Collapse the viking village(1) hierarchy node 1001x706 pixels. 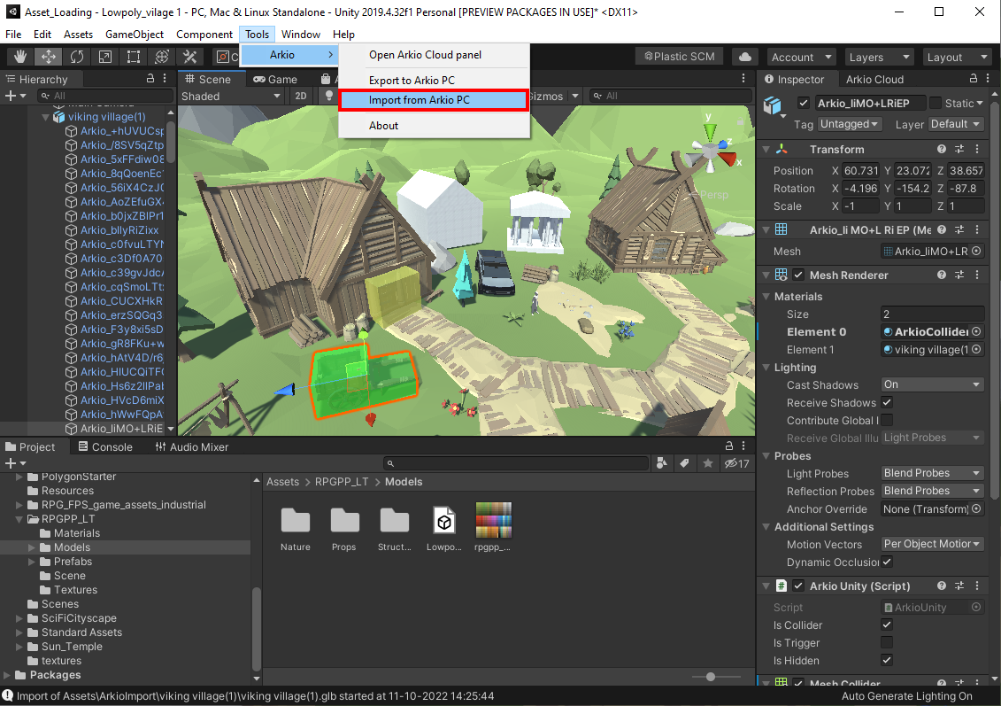(45, 117)
